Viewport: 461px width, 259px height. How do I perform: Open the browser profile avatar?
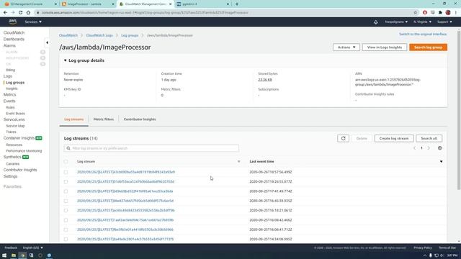448,13
